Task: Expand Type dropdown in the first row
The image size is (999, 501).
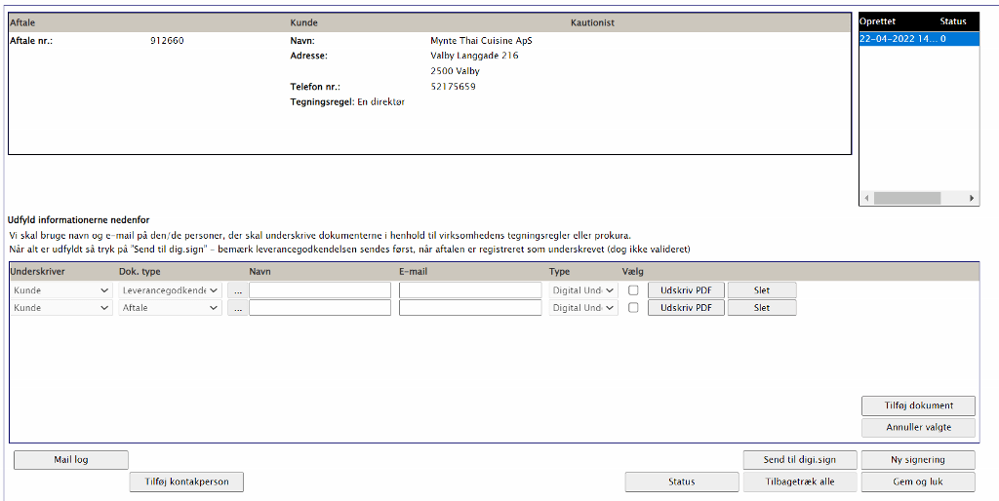Action: tap(582, 290)
